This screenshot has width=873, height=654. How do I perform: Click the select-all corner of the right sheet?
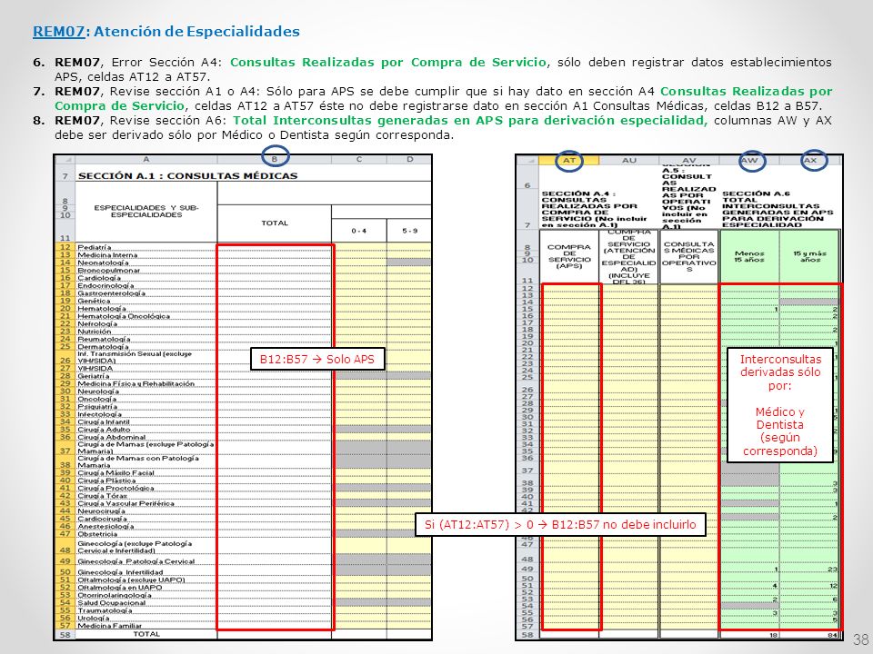(527, 160)
